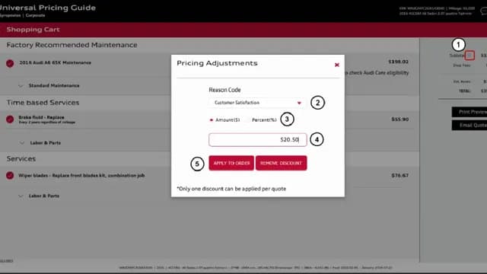
Task: Click the subtotal pricing adjustment icon
Action: tap(469, 56)
